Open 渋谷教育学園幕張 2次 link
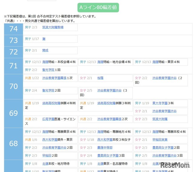The height and width of the screenshot is (172, 194). [109, 119]
